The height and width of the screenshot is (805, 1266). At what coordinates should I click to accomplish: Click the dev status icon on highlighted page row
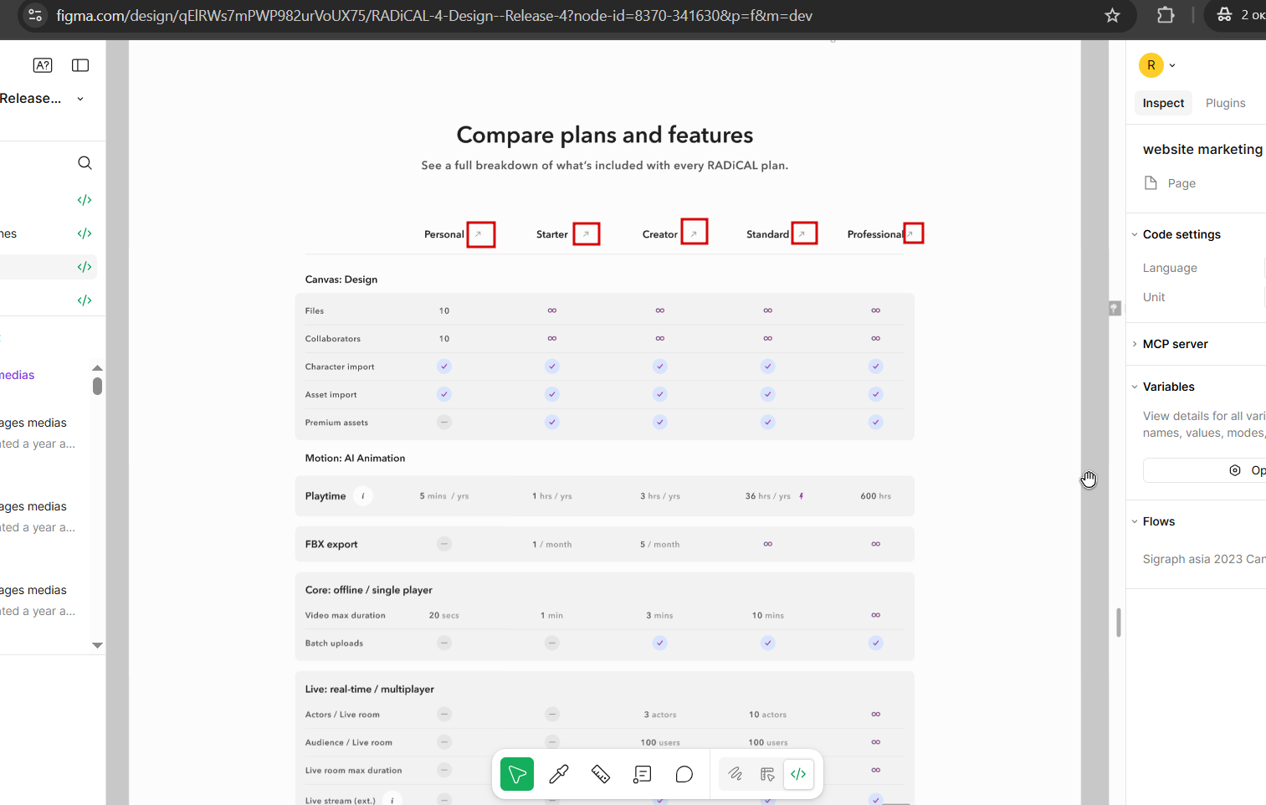click(85, 267)
